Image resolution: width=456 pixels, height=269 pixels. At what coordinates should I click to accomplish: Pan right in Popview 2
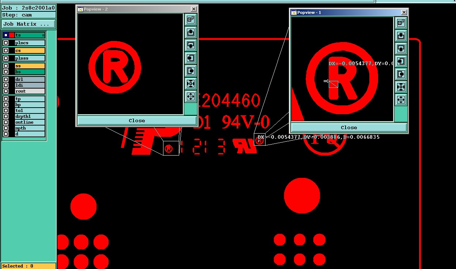(x=190, y=71)
